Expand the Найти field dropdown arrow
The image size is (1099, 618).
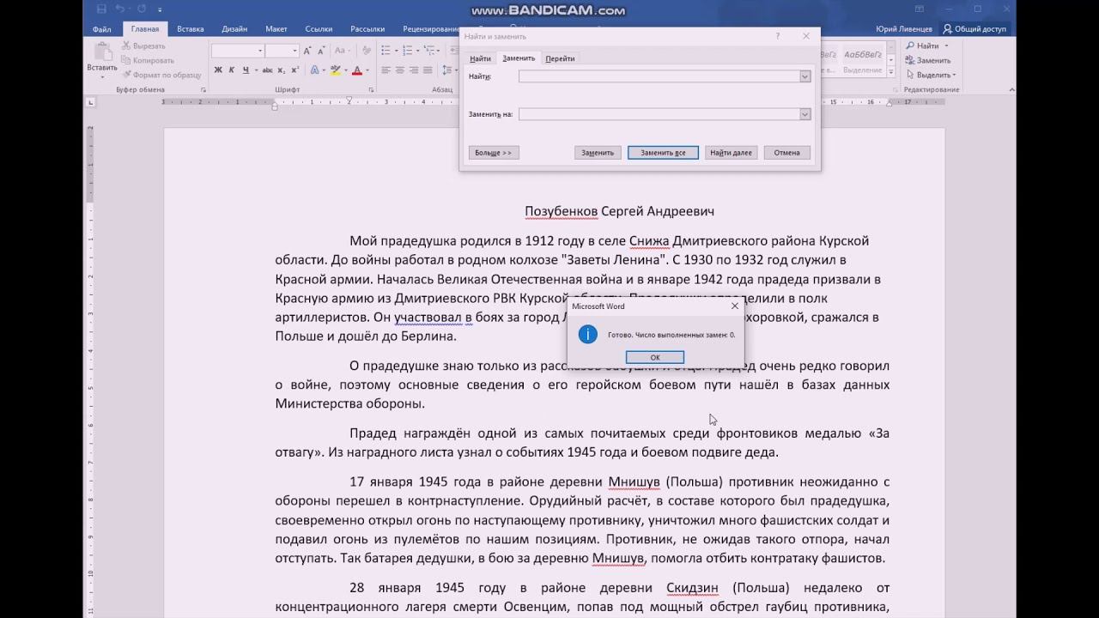coord(805,76)
